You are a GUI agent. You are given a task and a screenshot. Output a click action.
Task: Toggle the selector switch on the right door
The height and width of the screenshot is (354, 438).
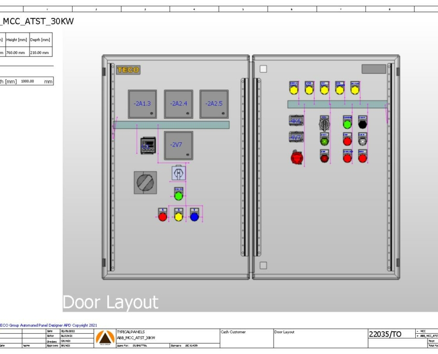coord(323,124)
